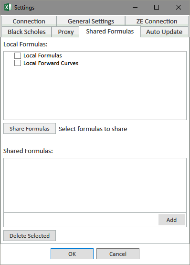The height and width of the screenshot is (265, 190).
Task: Confirm settings with the OK button
Action: coord(72,254)
